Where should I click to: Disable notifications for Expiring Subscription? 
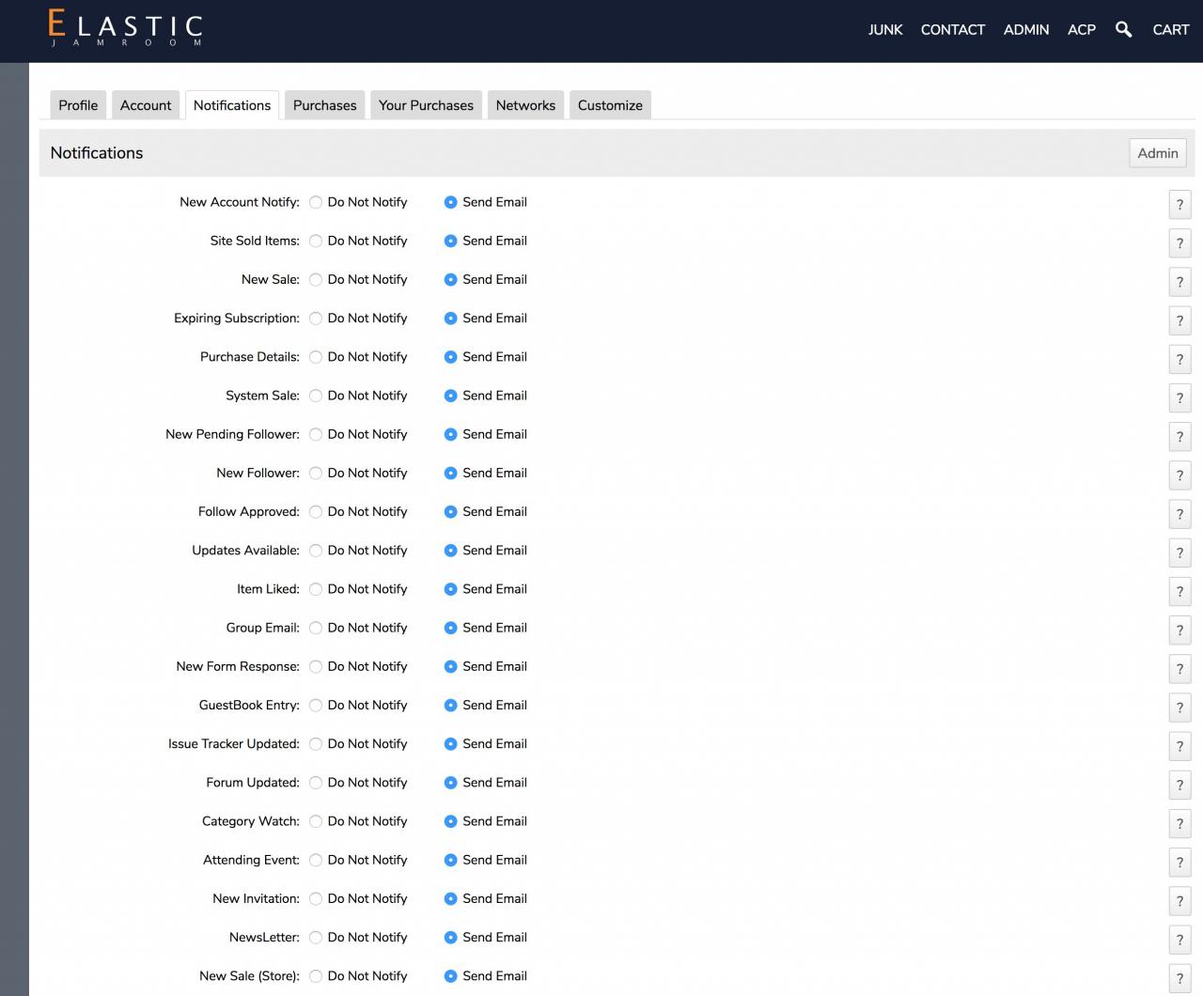coord(316,319)
